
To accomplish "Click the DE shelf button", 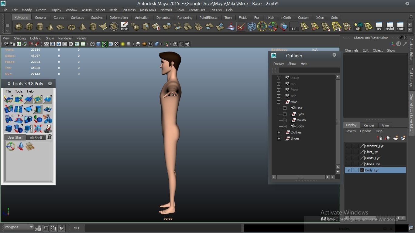I will point(358,27).
